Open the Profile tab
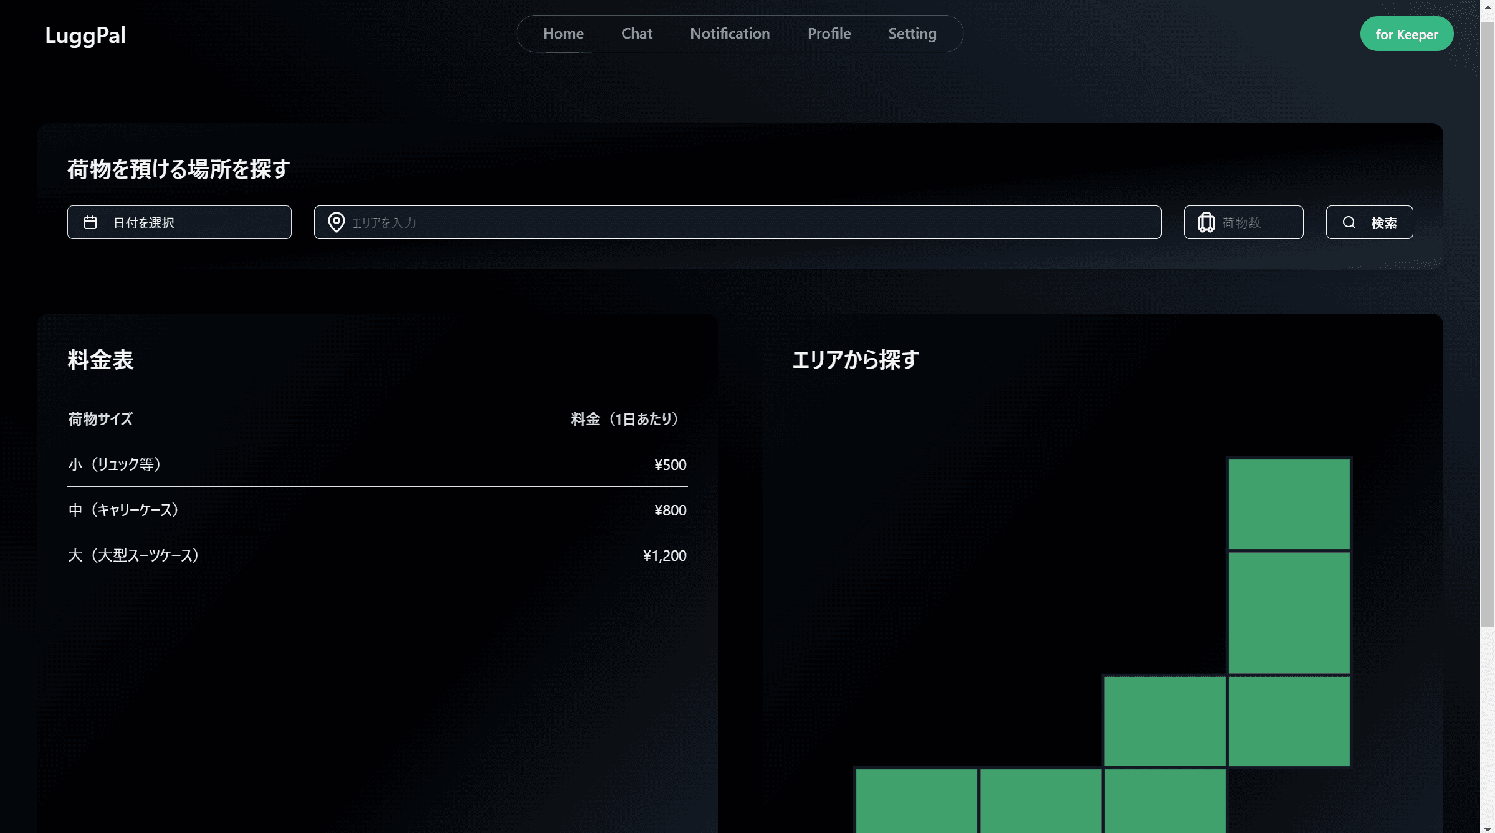Image resolution: width=1495 pixels, height=833 pixels. tap(829, 34)
